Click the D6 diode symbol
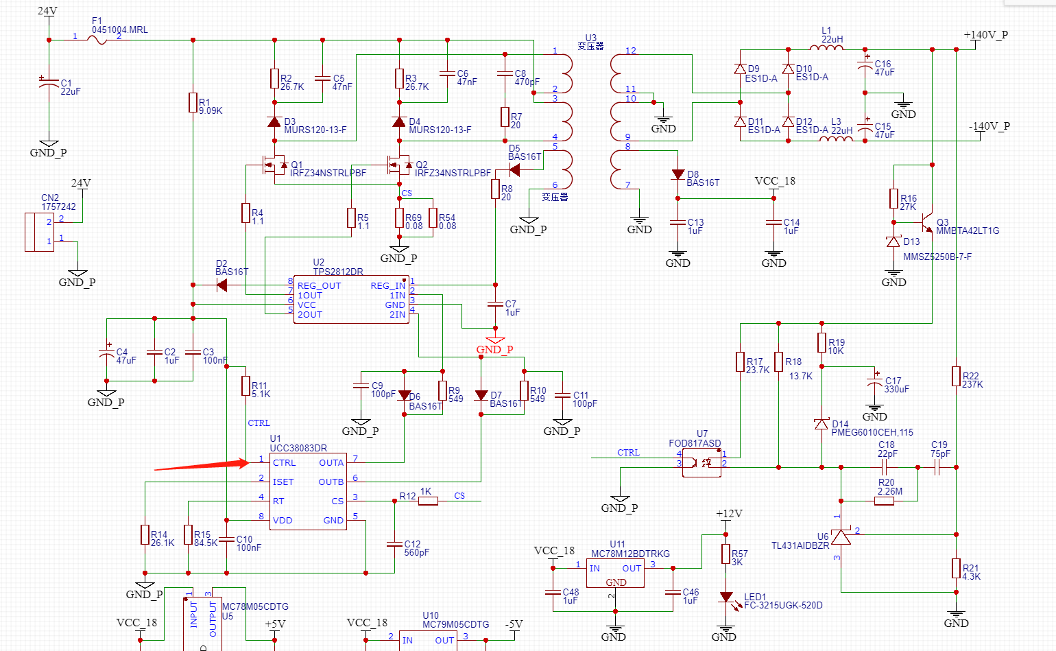The height and width of the screenshot is (651, 1056). click(x=405, y=395)
